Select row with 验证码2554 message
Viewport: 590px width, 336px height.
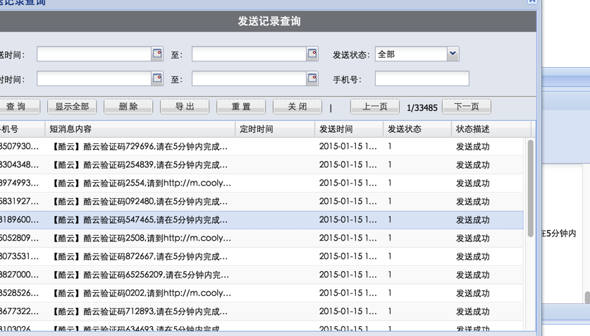click(x=262, y=183)
